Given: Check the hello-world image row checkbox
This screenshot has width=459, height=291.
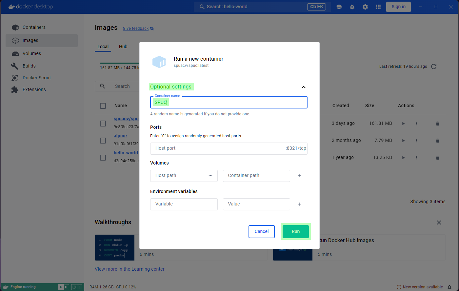Looking at the screenshot, I should click(103, 158).
